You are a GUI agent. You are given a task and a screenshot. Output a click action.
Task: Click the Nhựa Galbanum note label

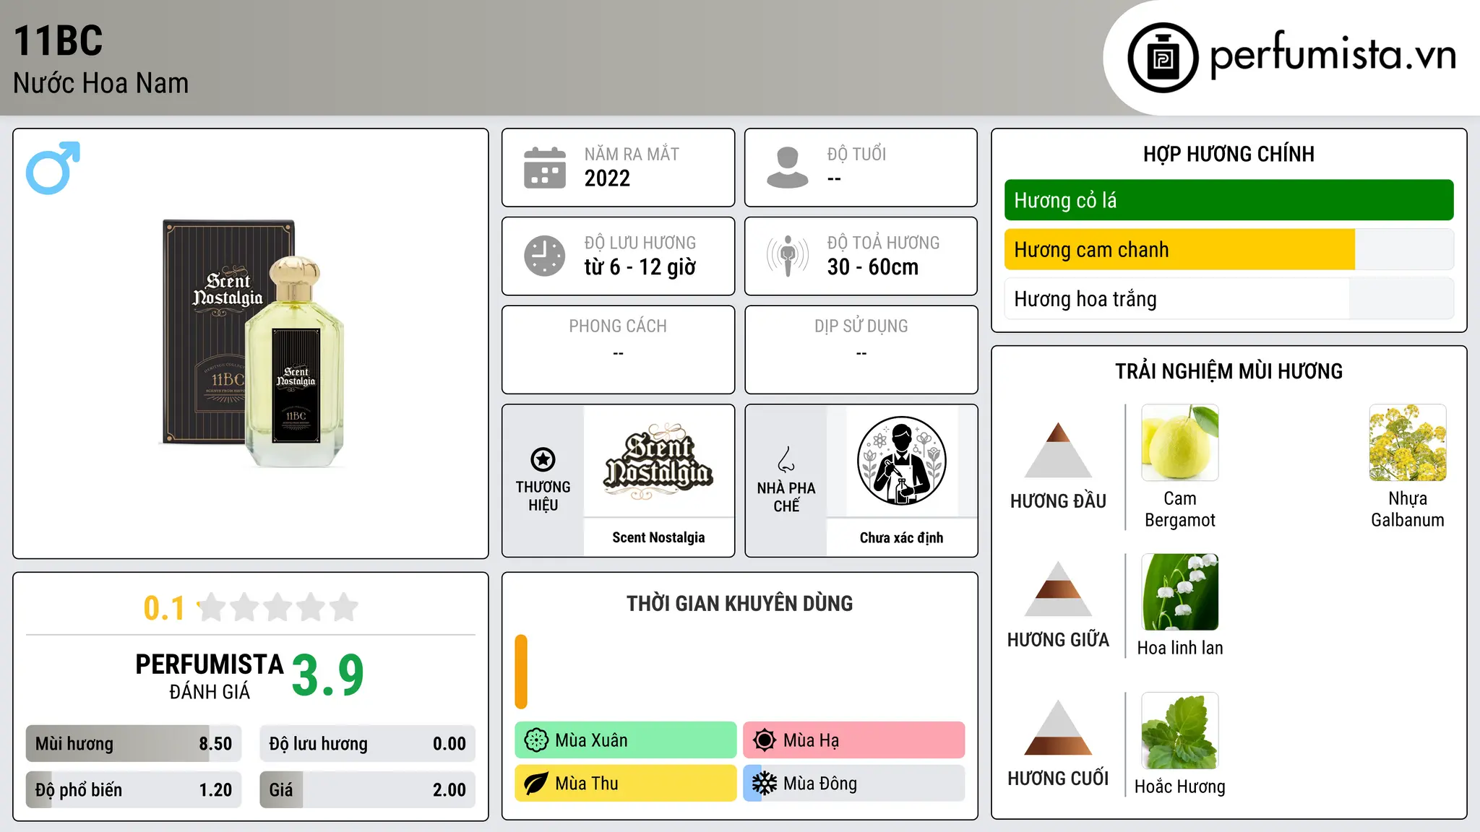(1408, 509)
